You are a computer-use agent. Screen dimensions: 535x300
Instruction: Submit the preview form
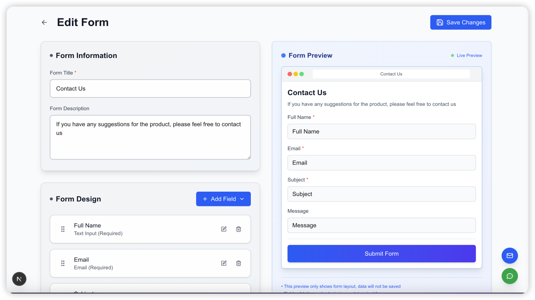[382, 254]
